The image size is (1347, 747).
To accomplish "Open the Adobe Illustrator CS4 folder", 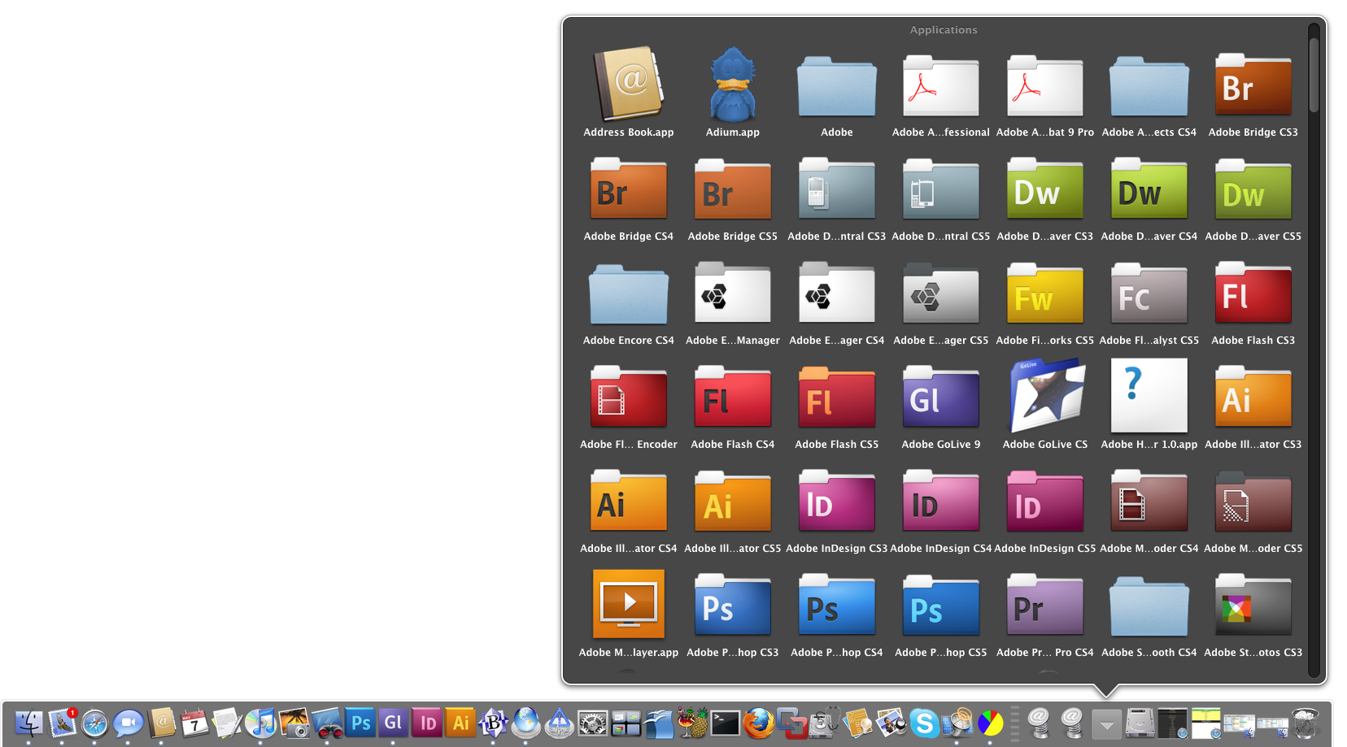I will (628, 502).
